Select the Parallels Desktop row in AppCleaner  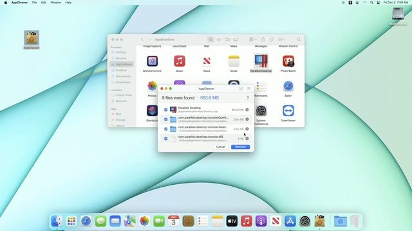click(206, 110)
